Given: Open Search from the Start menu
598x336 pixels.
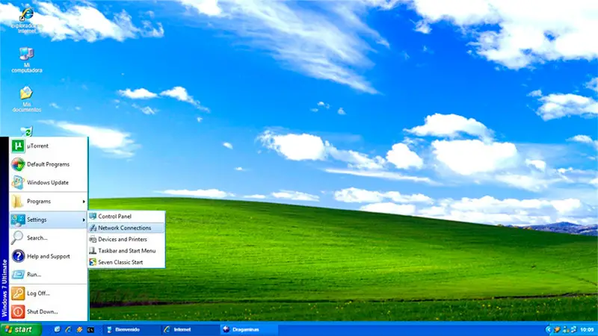Looking at the screenshot, I should [x=49, y=237].
